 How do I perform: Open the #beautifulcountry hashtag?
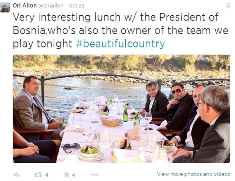click(120, 44)
